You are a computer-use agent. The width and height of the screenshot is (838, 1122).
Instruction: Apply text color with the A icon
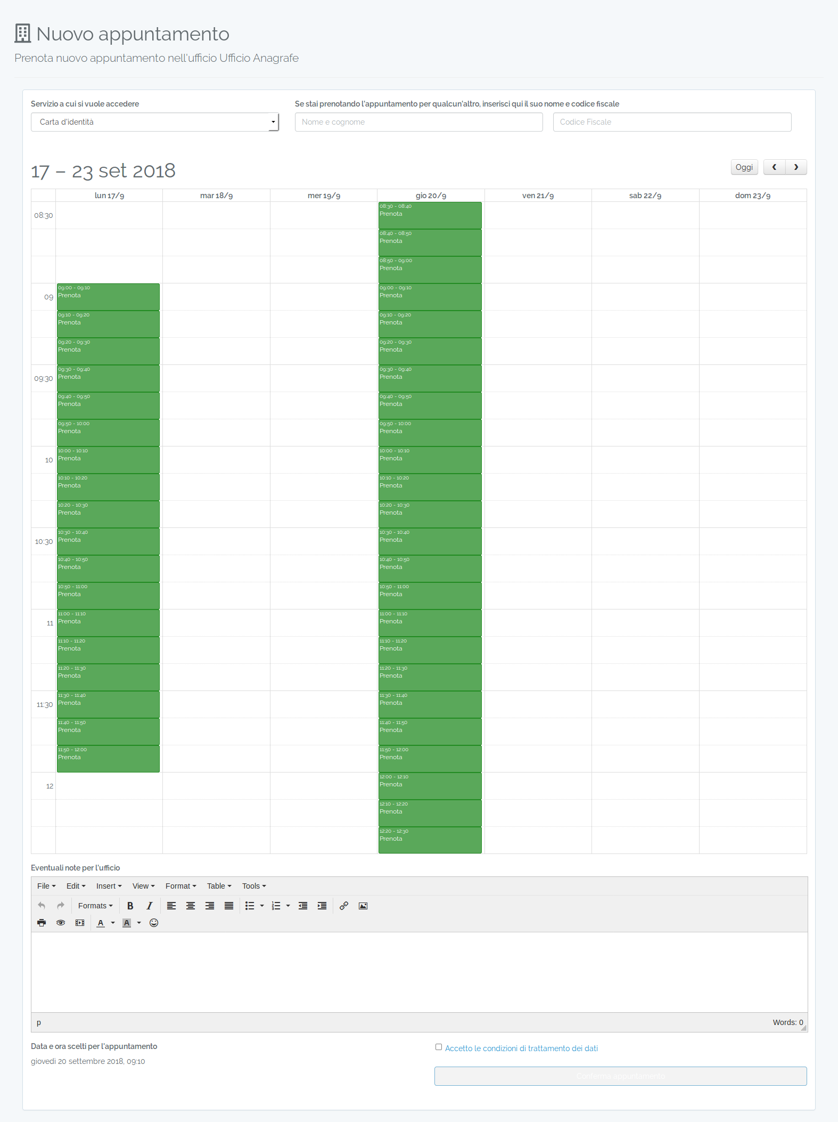click(x=101, y=923)
